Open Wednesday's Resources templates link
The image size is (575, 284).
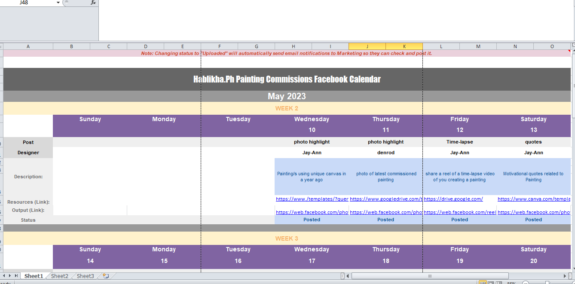(312, 199)
